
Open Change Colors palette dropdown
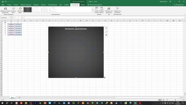click(x=20, y=10)
